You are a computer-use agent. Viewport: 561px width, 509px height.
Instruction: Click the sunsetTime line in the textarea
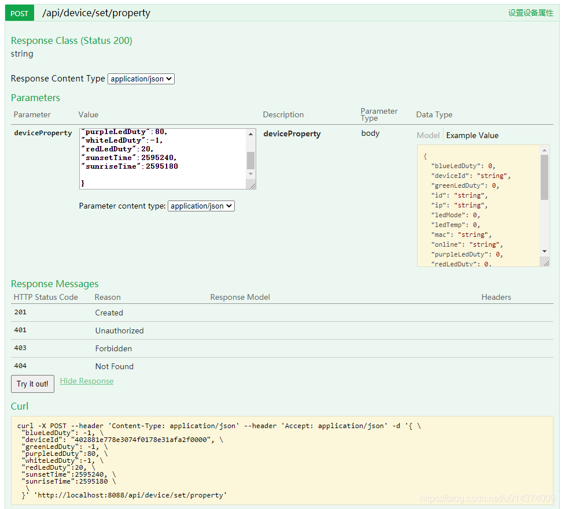pos(129,158)
